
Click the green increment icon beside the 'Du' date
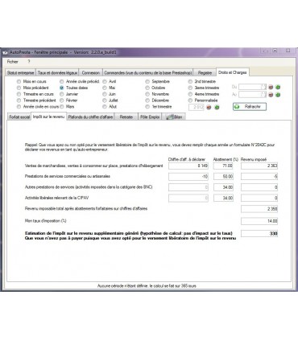click(278, 87)
